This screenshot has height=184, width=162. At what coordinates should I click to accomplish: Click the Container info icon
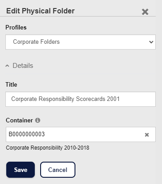[x=37, y=120]
